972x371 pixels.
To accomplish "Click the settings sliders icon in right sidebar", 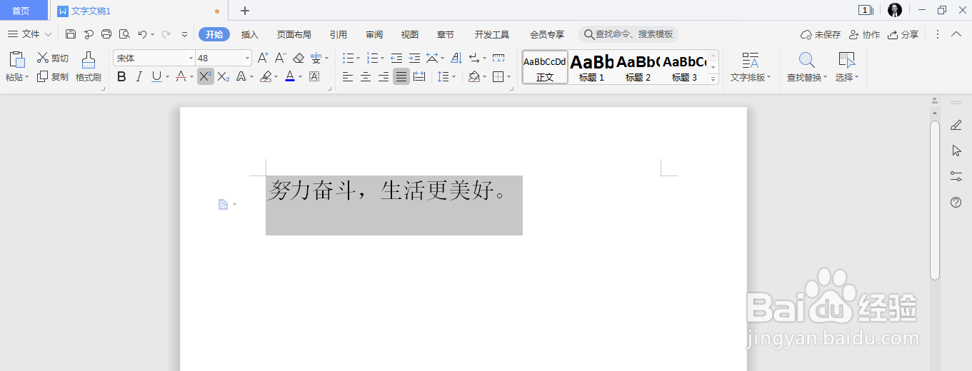I will click(x=956, y=176).
